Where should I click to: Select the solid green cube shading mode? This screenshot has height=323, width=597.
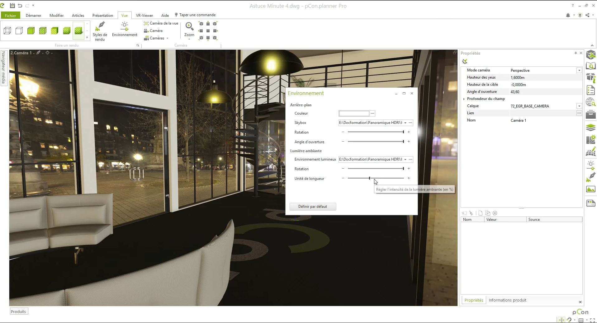(x=31, y=30)
